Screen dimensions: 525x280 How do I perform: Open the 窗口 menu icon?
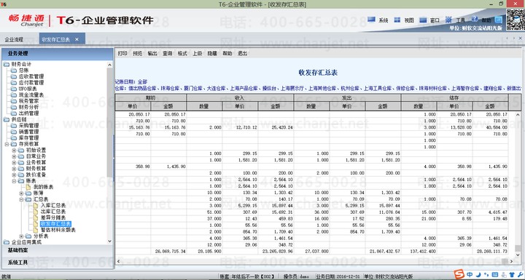[423, 20]
